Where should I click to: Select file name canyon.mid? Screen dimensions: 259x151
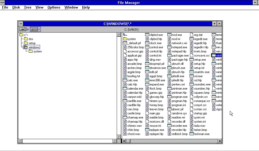pos(134,97)
